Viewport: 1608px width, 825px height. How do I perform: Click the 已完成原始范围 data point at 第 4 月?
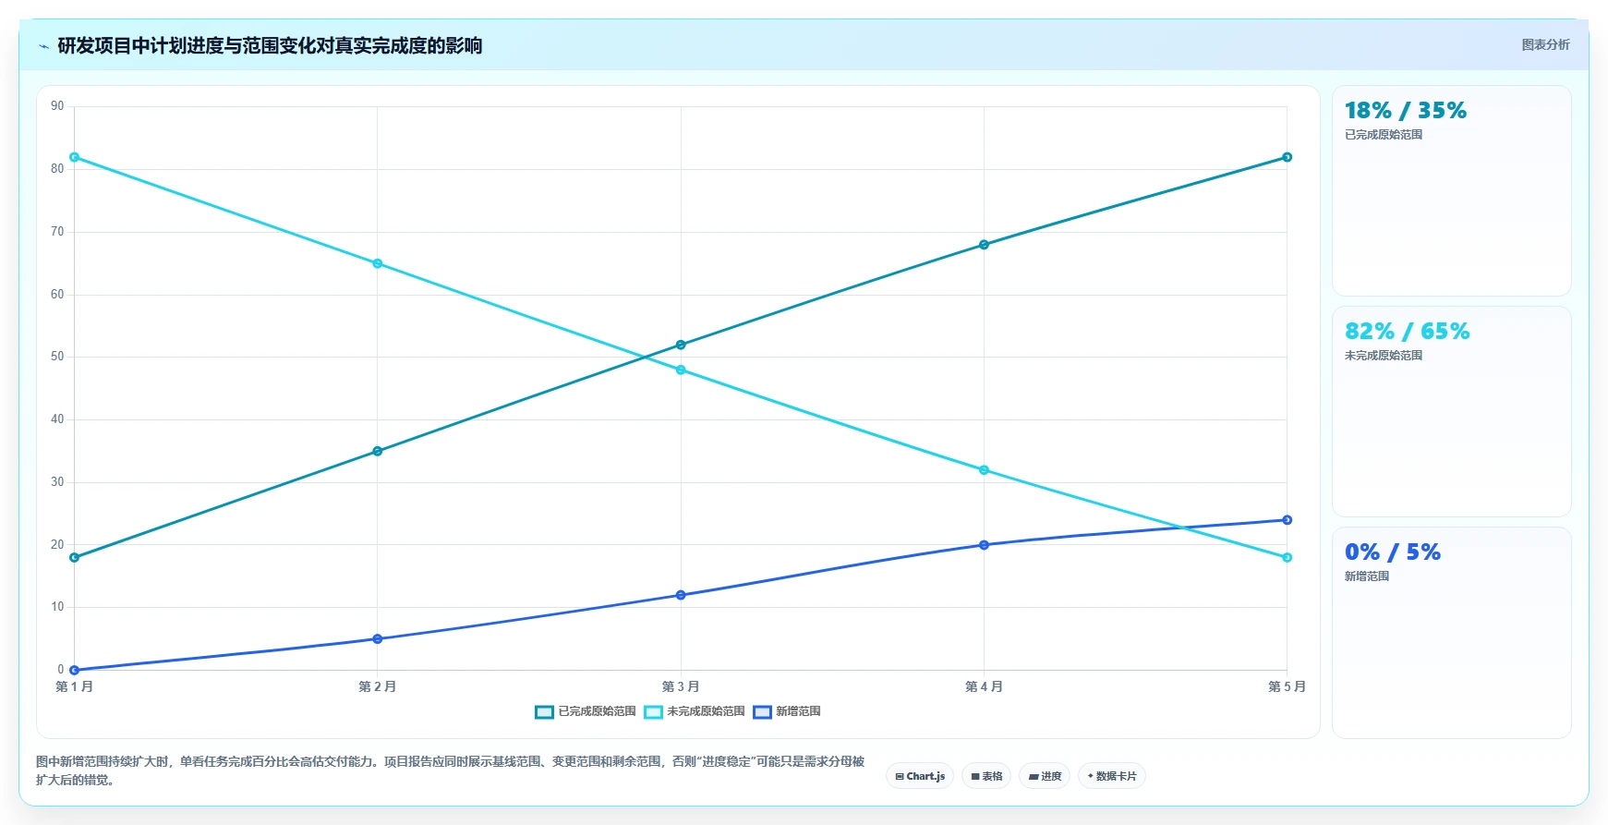[984, 245]
